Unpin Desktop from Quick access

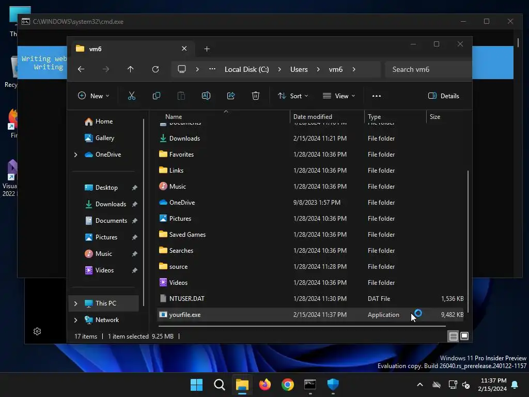pyautogui.click(x=135, y=188)
